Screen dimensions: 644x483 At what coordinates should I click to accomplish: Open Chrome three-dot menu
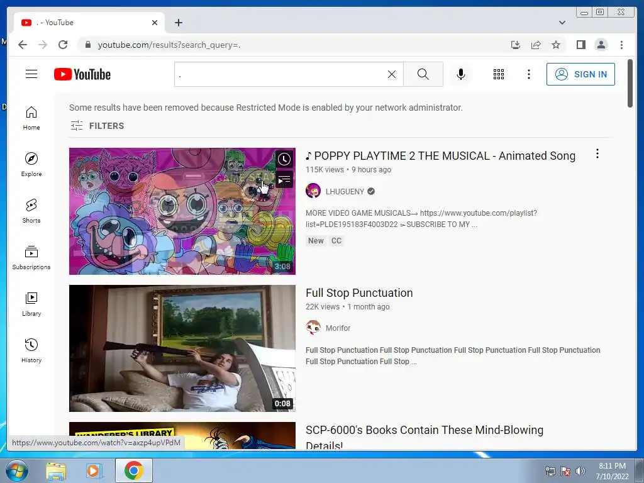coord(621,45)
